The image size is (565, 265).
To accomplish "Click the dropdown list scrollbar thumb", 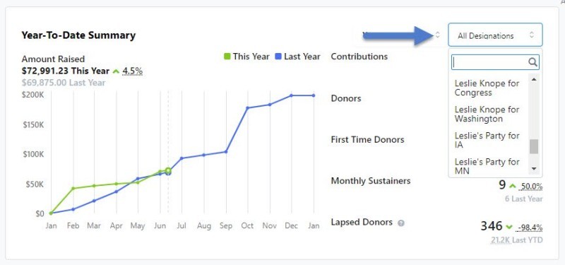I will pyautogui.click(x=534, y=147).
